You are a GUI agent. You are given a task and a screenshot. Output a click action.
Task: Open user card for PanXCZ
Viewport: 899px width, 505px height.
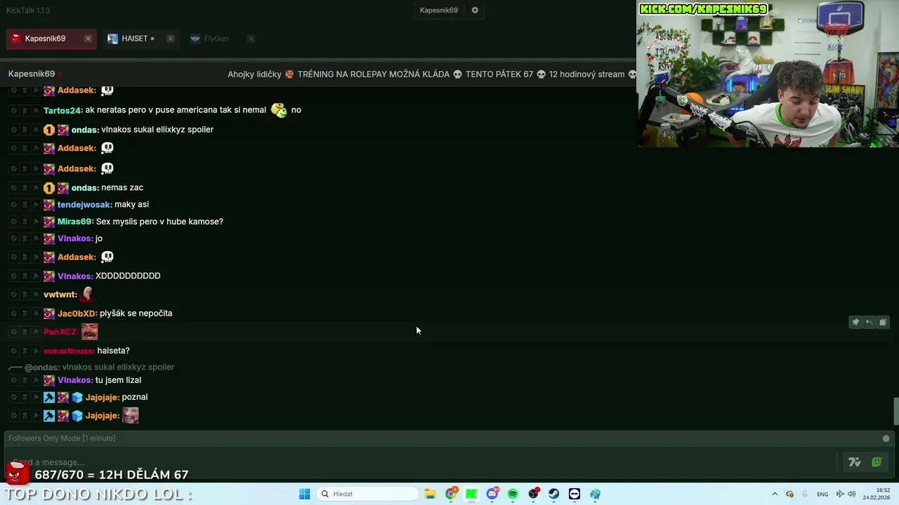[x=60, y=332]
